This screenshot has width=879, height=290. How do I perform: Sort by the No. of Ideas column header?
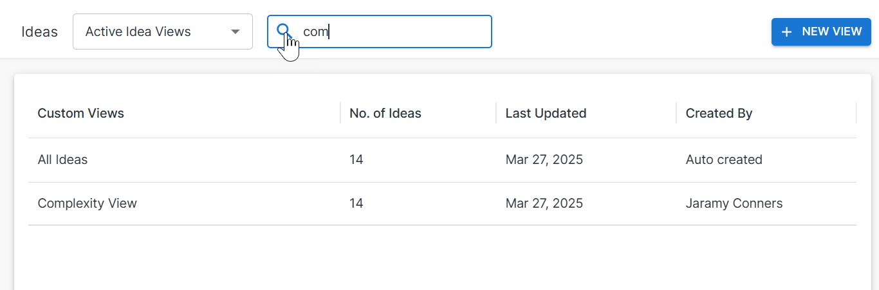point(385,113)
